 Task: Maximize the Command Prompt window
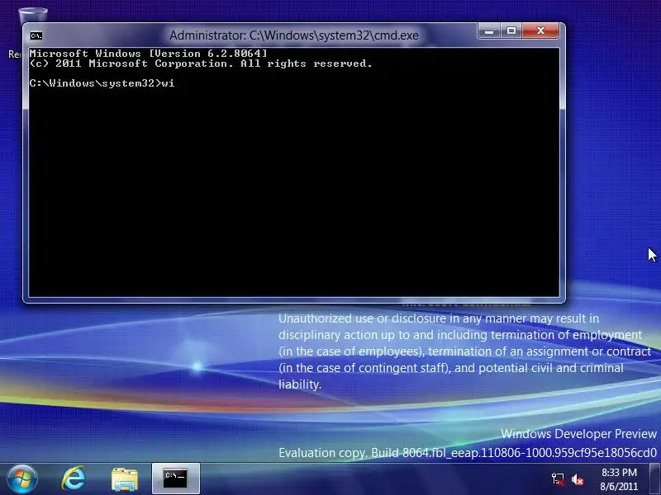511,31
